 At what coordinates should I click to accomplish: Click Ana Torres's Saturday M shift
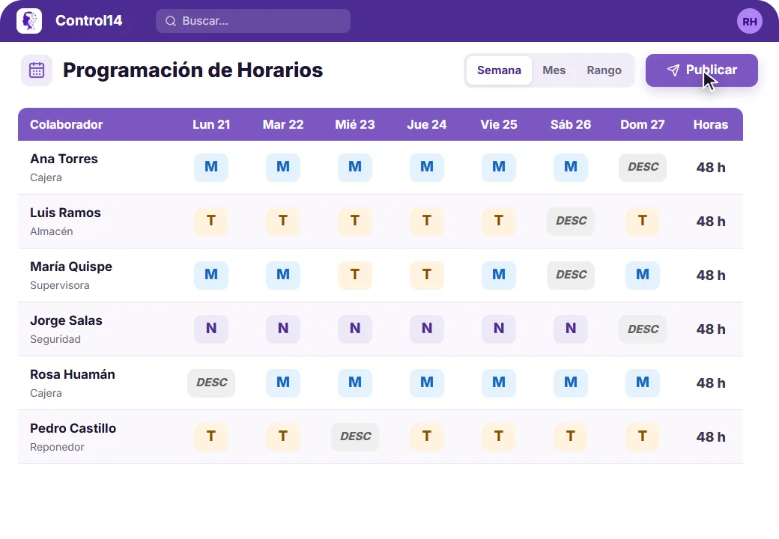pos(570,167)
